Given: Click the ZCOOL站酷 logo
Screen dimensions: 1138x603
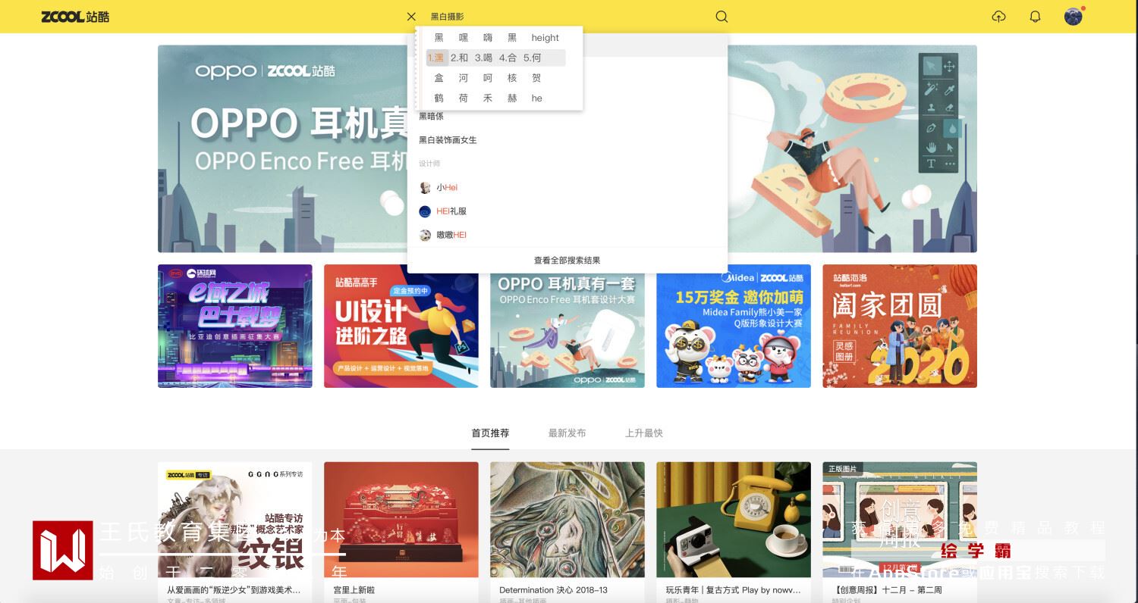Looking at the screenshot, I should 75,16.
